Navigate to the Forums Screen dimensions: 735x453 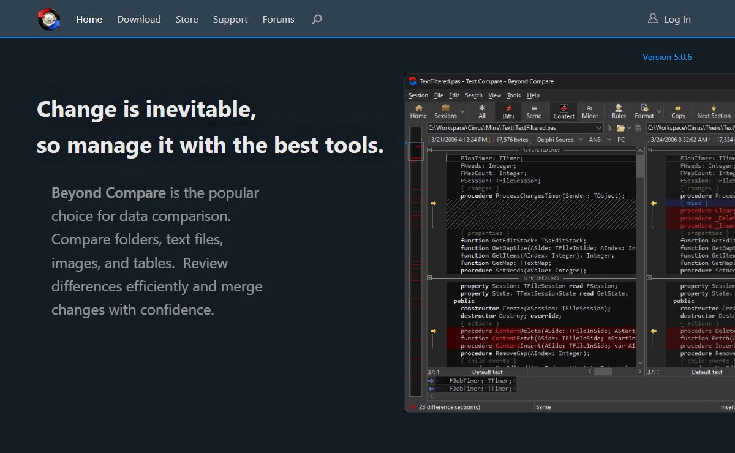pyautogui.click(x=279, y=20)
